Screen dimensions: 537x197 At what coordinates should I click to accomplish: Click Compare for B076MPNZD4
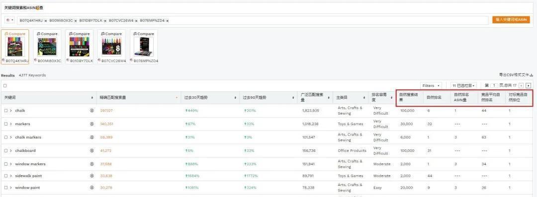tap(144, 34)
